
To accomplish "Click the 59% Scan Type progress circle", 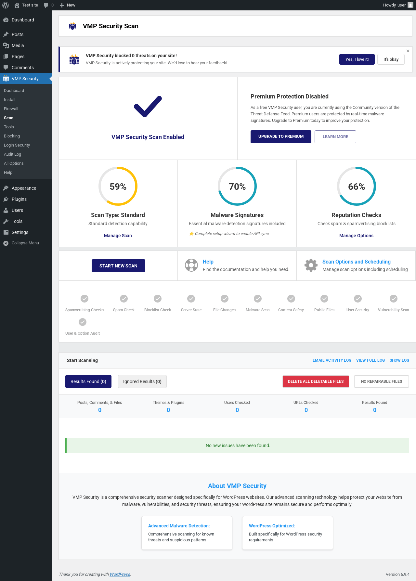I will coord(118,186).
